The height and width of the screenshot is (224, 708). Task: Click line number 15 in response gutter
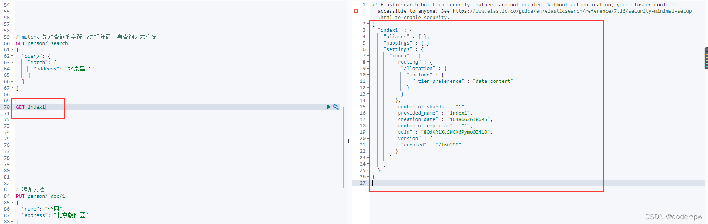click(x=363, y=107)
